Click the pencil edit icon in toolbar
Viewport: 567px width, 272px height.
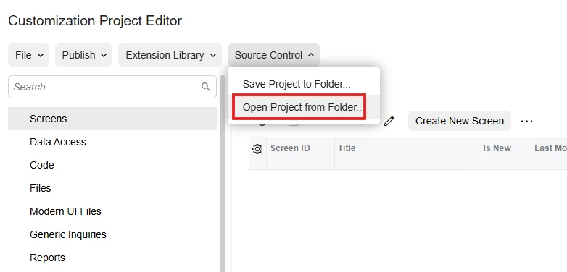[389, 122]
